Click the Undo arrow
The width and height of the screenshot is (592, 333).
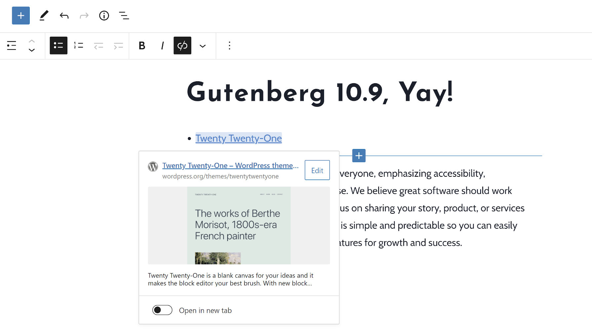click(x=64, y=16)
